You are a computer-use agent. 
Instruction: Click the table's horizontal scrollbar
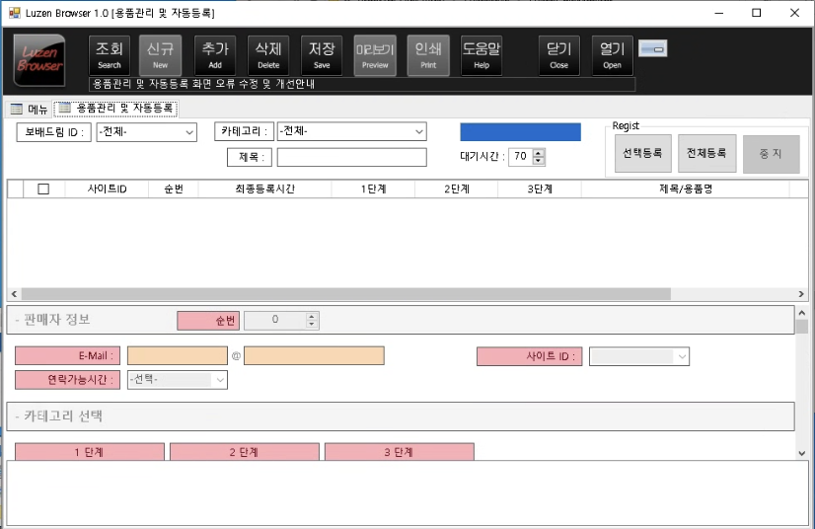point(345,294)
